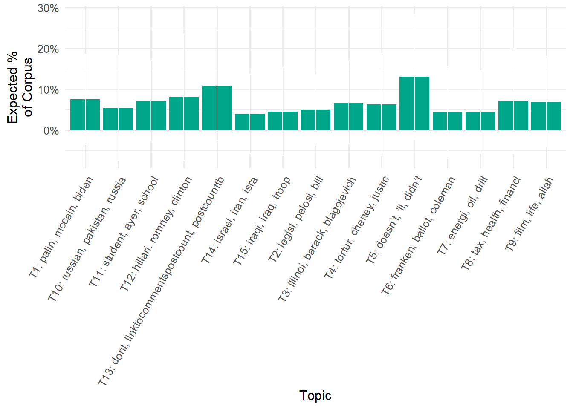
Task: Click the 20% y-axis tick label
Action: tap(48, 49)
